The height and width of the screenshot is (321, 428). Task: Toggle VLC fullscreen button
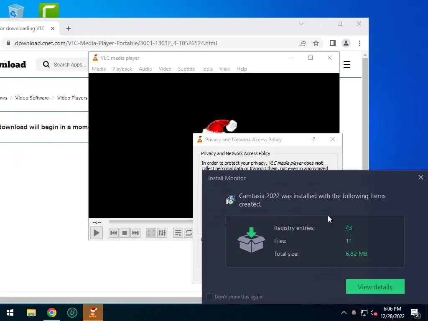(151, 233)
